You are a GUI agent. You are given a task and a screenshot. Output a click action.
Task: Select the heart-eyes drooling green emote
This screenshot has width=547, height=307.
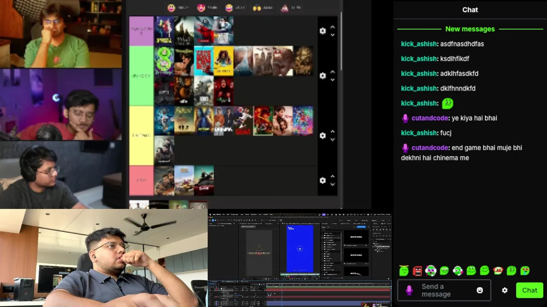[525, 270]
